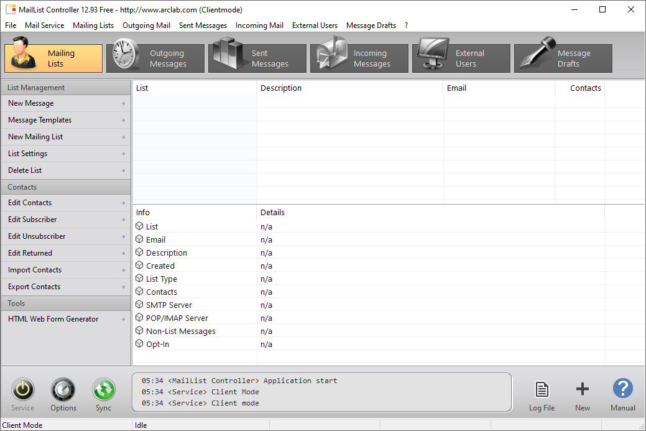The width and height of the screenshot is (646, 431).
Task: Open the Message Drafts menu
Action: click(371, 25)
